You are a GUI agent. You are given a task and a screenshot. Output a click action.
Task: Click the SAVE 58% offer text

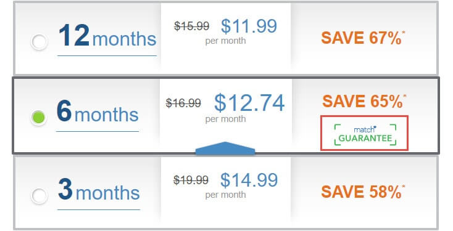pos(361,192)
